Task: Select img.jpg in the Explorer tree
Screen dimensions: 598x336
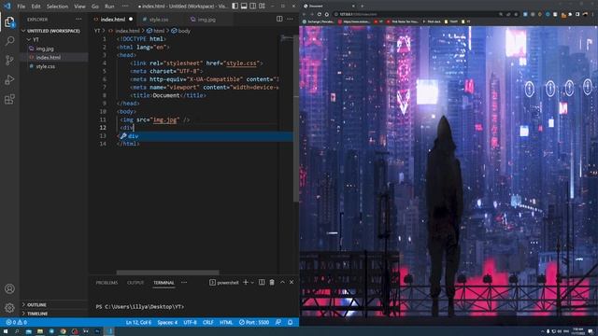Action: point(45,49)
